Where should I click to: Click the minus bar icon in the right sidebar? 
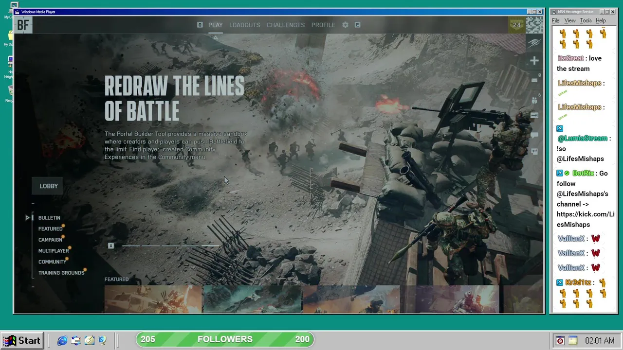coord(534,80)
